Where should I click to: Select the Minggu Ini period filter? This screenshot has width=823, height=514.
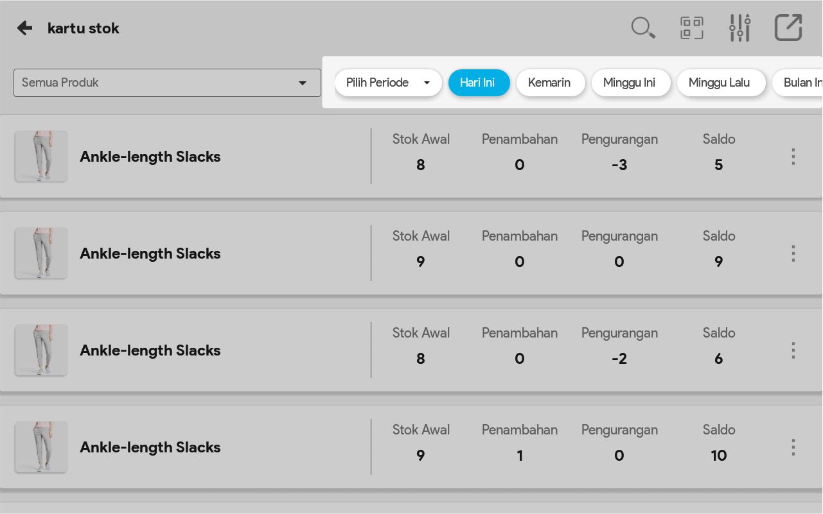click(x=630, y=83)
